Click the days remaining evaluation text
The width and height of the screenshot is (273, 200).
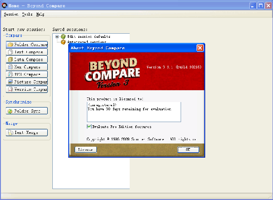pos(130,109)
